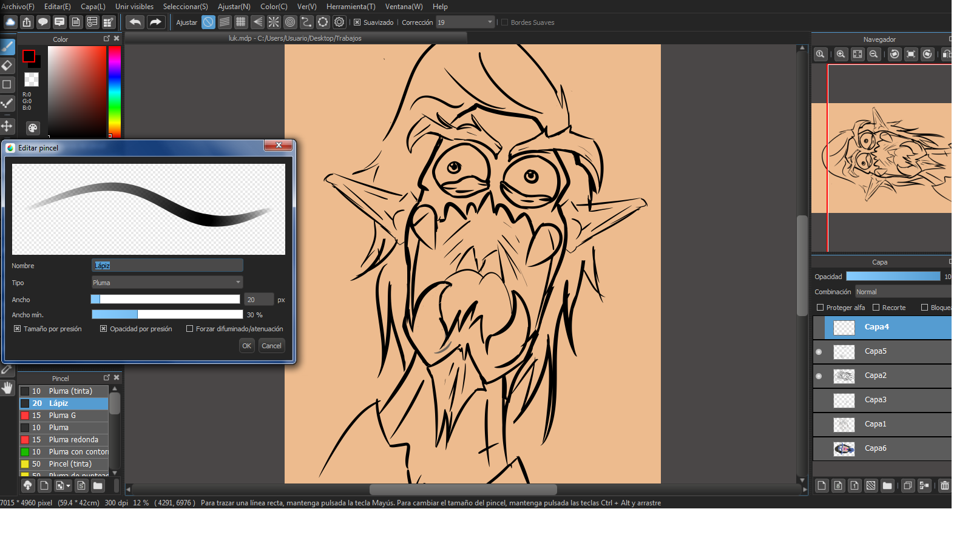Image resolution: width=971 pixels, height=546 pixels.
Task: Hide the Capa2 layer
Action: [819, 376]
